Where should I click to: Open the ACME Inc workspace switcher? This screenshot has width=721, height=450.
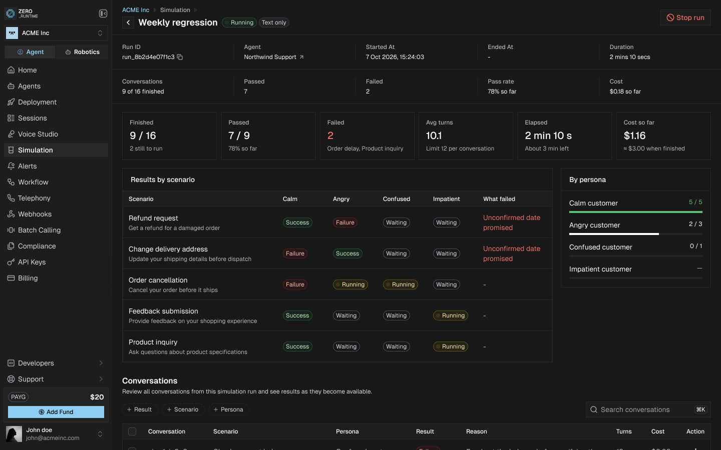click(56, 33)
